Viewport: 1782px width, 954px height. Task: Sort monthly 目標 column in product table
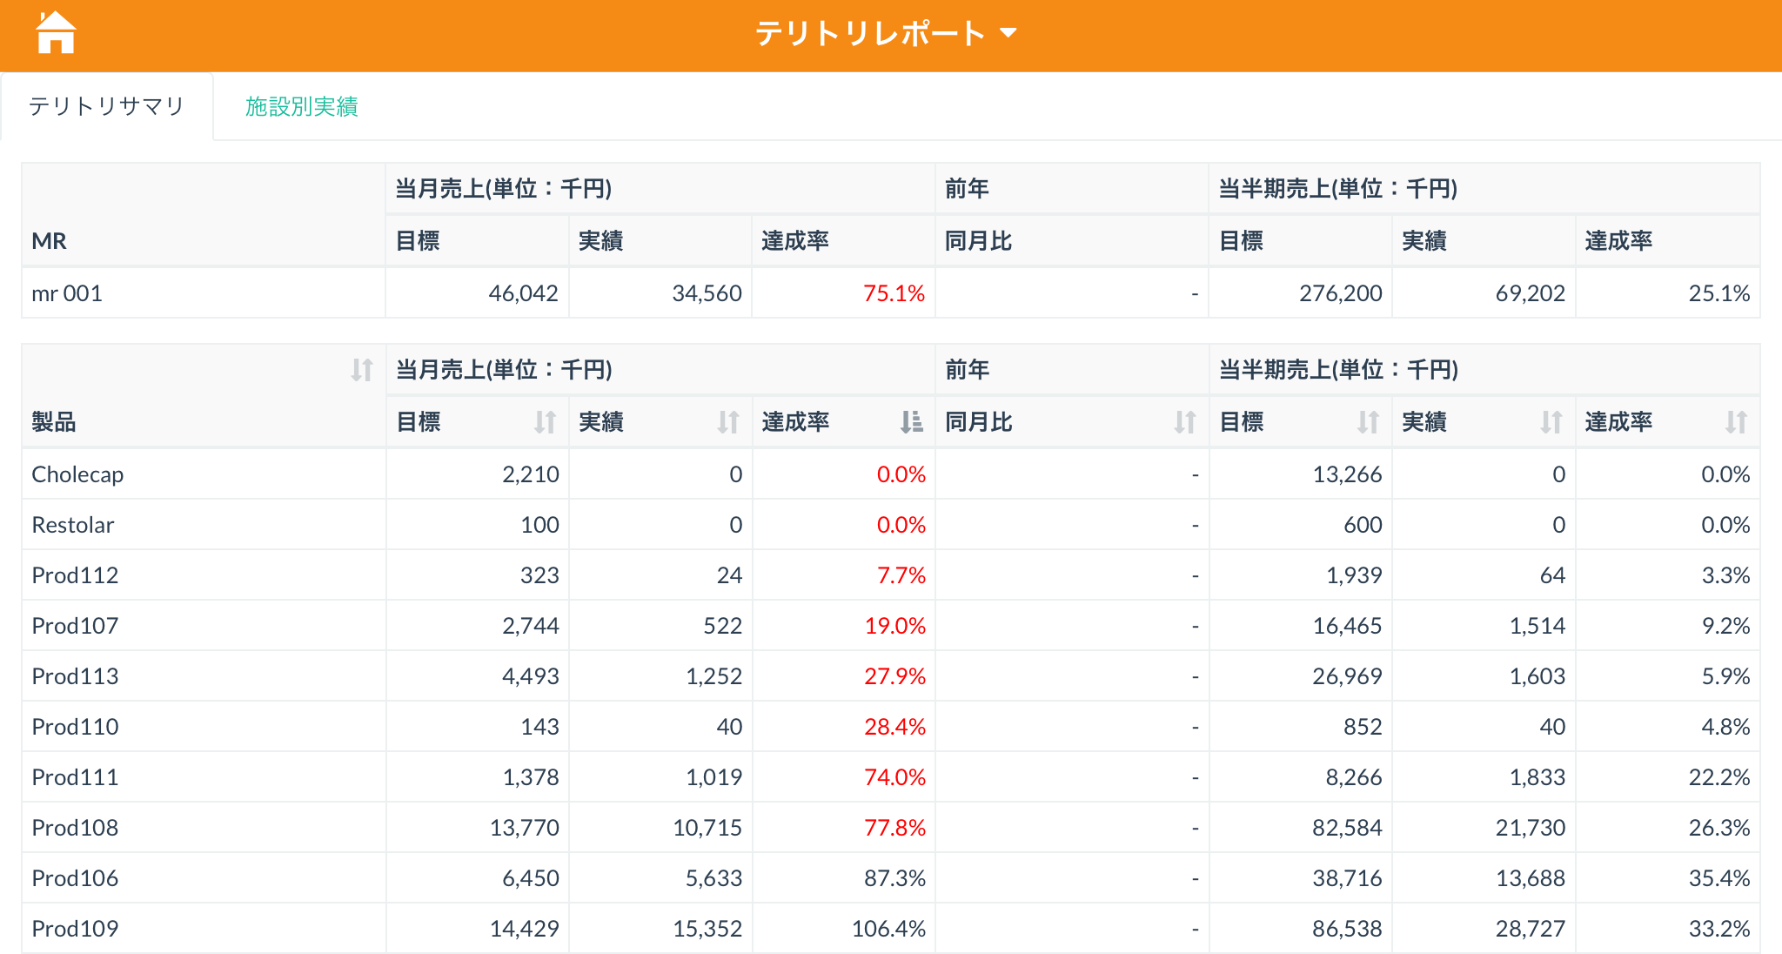coord(545,422)
